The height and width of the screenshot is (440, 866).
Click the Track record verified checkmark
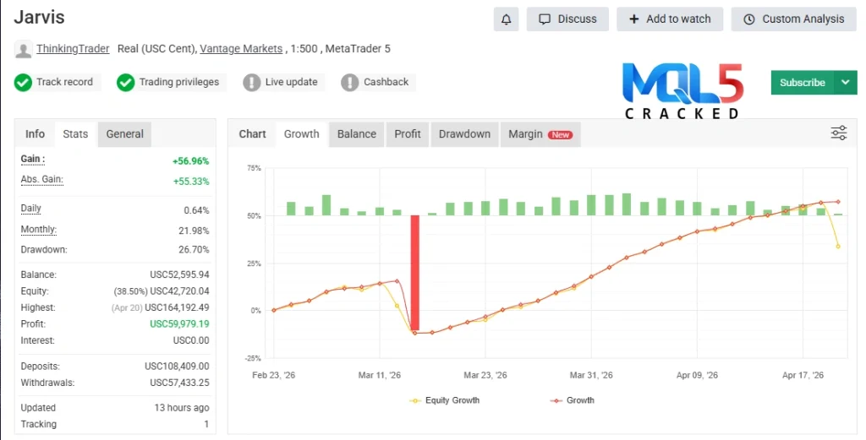(23, 83)
